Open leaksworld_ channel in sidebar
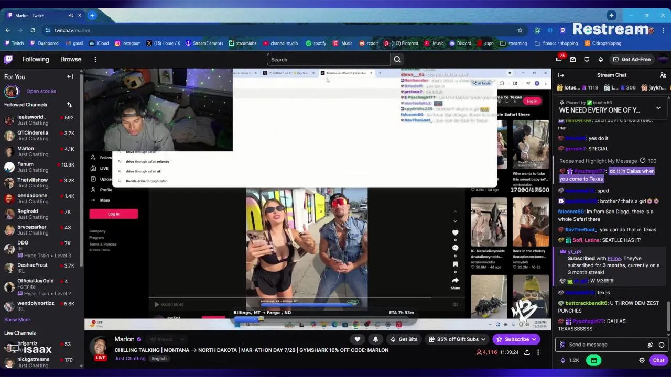 pos(41,120)
